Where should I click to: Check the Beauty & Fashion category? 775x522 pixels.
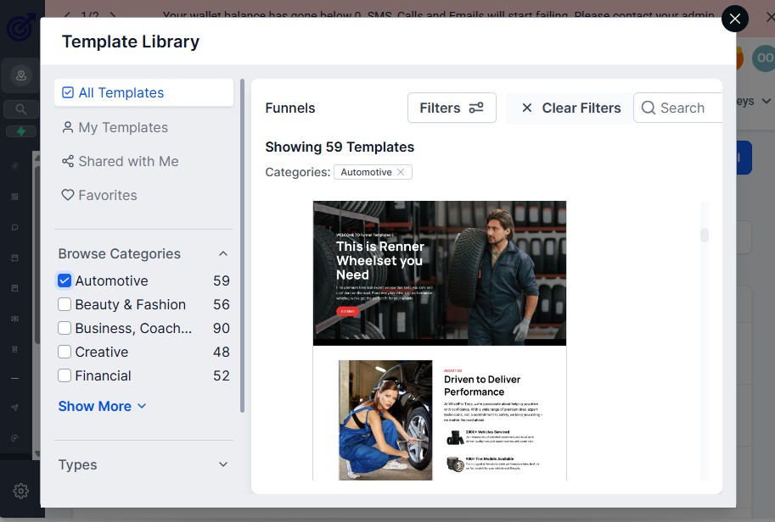(65, 304)
